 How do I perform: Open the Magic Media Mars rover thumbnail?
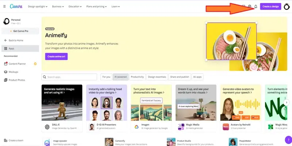[196, 103]
